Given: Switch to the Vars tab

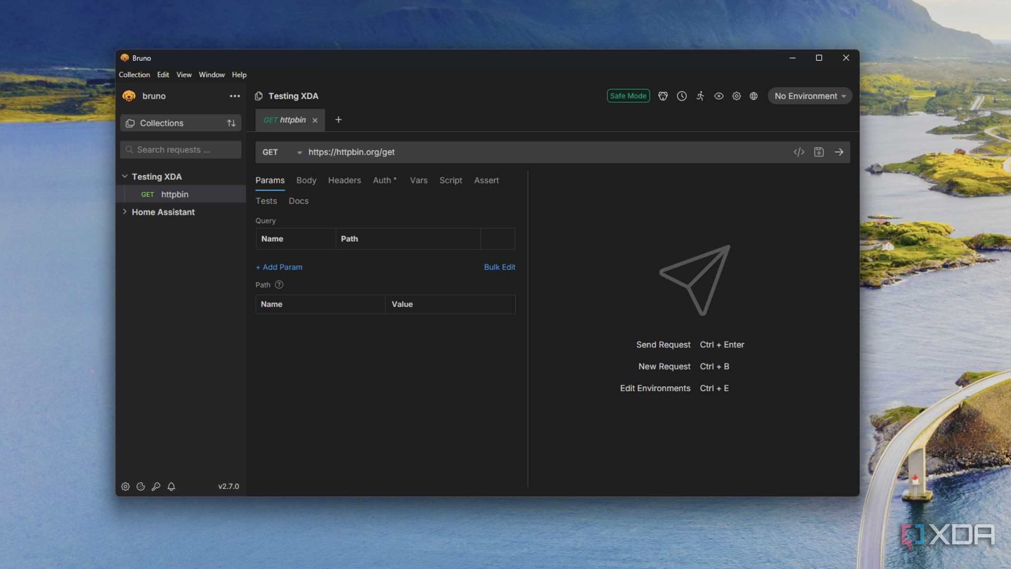Looking at the screenshot, I should [419, 180].
